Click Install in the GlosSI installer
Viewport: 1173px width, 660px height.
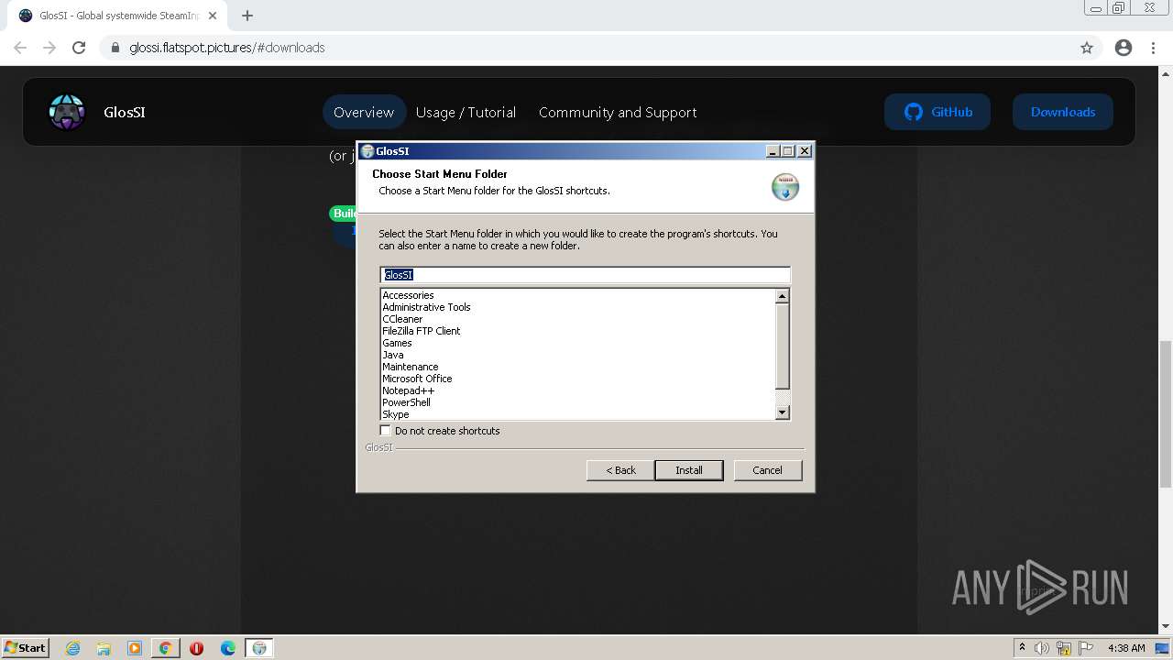point(689,470)
